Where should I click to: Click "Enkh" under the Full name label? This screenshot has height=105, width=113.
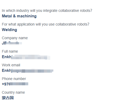[7, 57]
